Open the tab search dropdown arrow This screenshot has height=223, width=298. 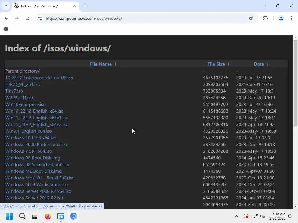6,6
